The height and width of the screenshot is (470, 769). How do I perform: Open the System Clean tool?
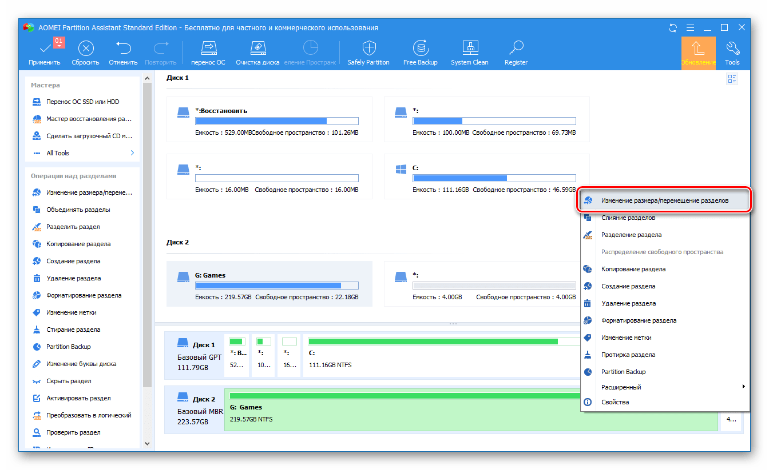click(x=469, y=49)
